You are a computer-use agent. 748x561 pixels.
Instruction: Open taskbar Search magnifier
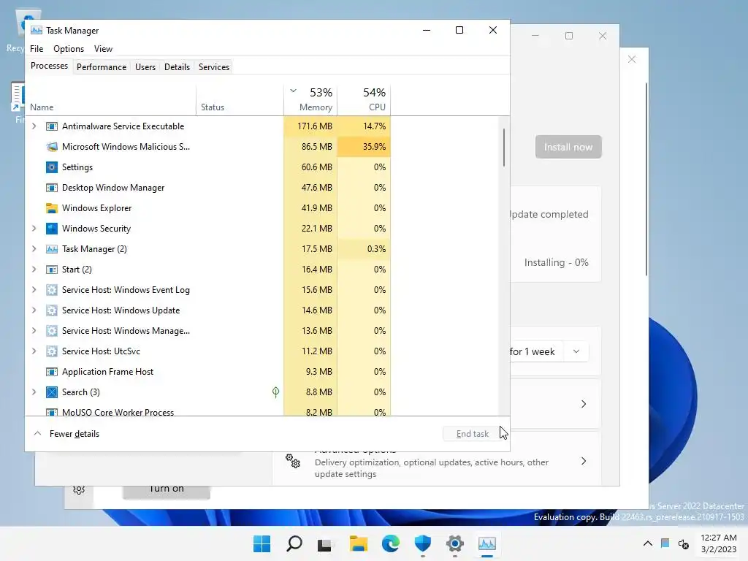pos(294,543)
